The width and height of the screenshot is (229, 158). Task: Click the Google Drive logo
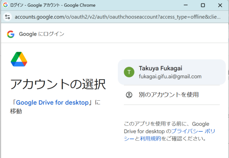19,59
